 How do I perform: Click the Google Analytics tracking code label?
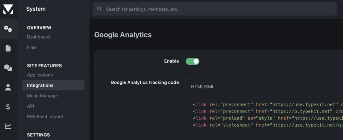point(145,82)
